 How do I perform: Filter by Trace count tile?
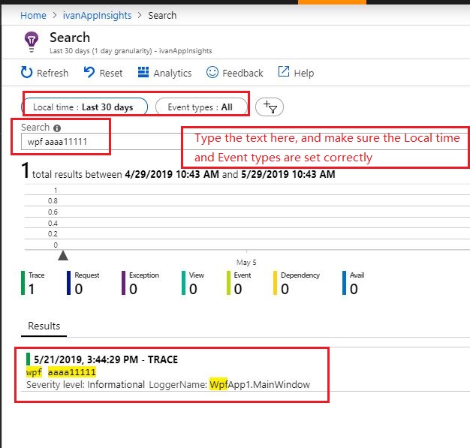[x=33, y=283]
